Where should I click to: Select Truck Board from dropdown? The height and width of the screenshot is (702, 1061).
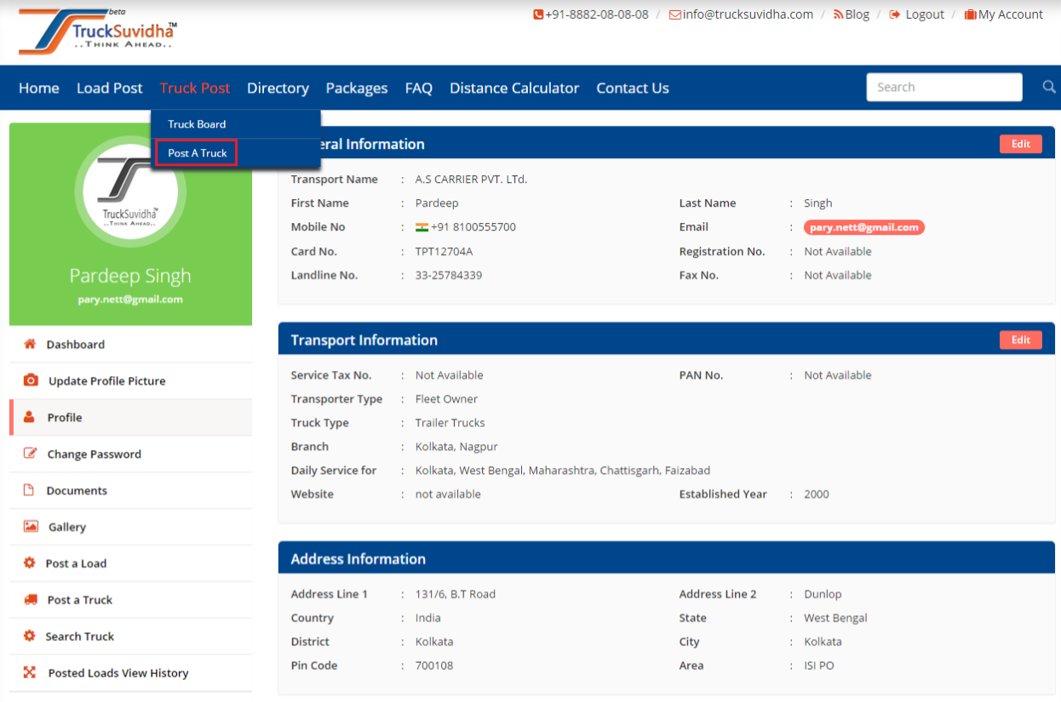point(197,124)
